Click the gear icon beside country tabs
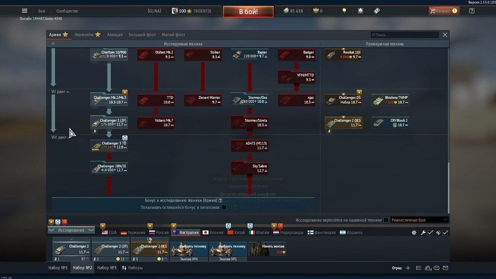 click(x=414, y=232)
